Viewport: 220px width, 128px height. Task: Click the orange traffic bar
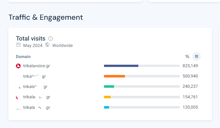coord(114,76)
